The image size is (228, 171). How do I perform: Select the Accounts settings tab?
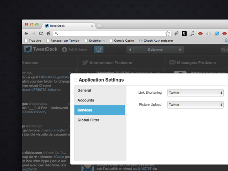tap(100, 100)
